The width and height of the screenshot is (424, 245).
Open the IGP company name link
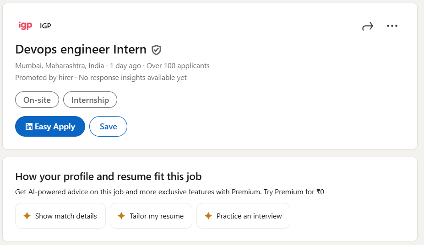point(45,26)
